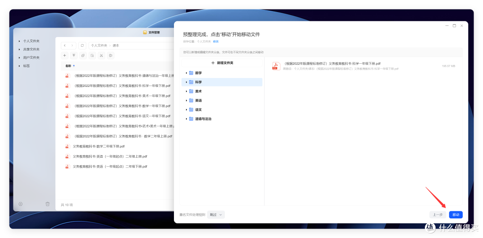Expand the 道德与法治 folder arrow

[x=186, y=119]
